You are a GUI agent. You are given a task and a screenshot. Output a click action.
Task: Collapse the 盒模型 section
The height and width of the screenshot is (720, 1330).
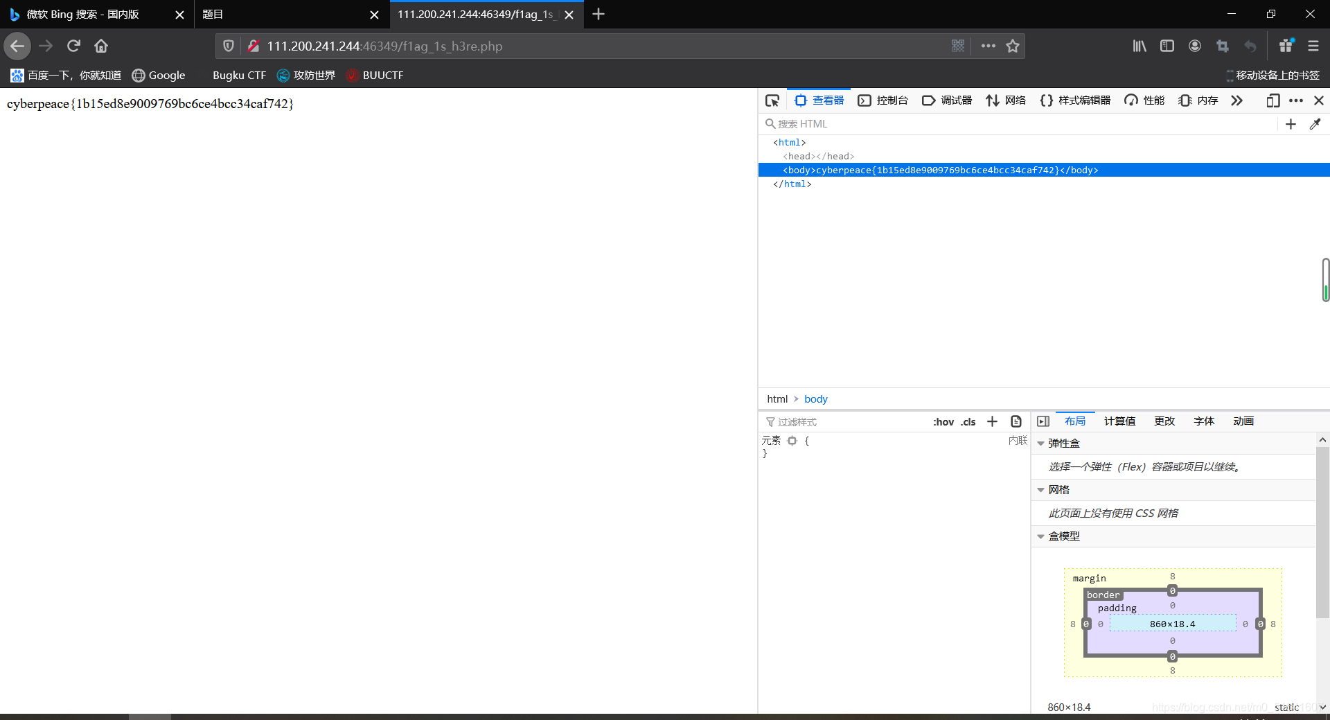click(x=1040, y=536)
